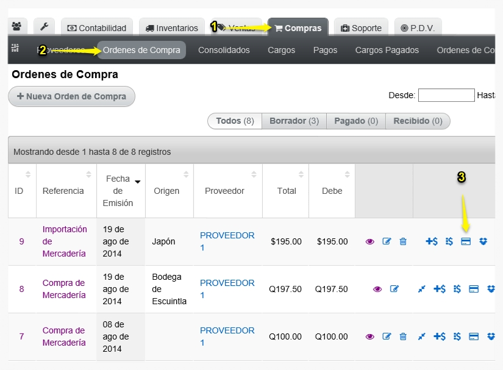503x370 pixels.
Task: Open the P.D.V. tab
Action: click(x=418, y=27)
